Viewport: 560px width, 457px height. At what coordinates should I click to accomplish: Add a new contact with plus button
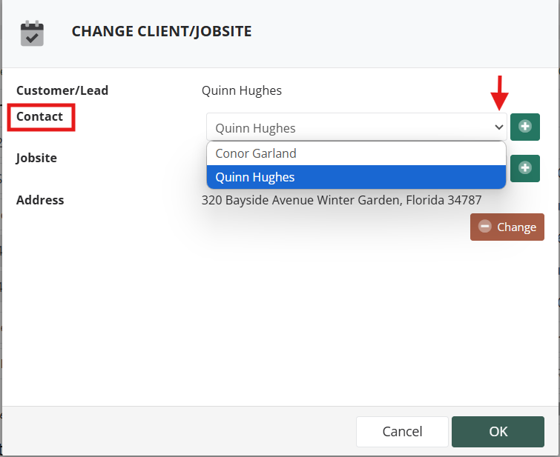click(524, 127)
